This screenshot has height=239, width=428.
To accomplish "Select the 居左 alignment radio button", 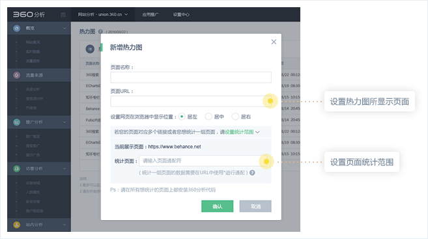I will coord(182,117).
